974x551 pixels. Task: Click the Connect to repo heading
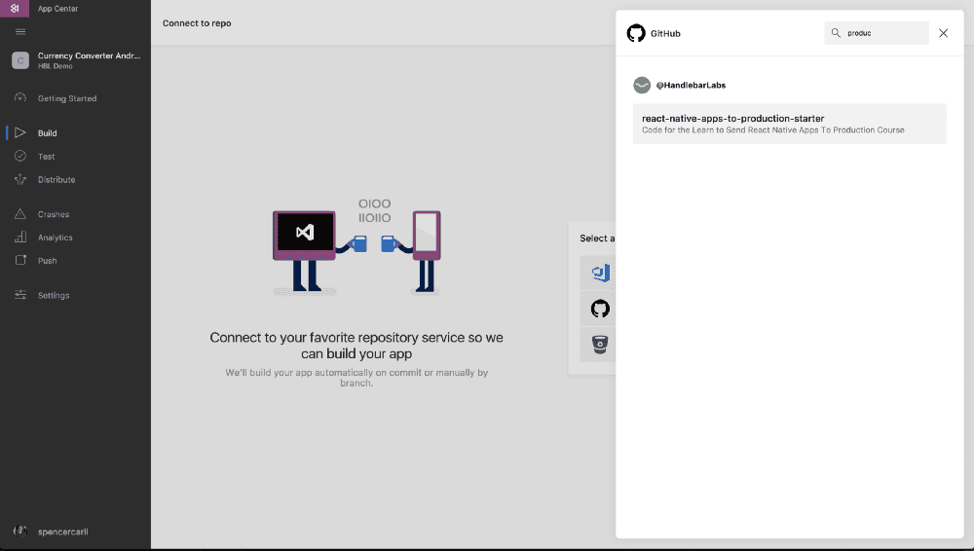[x=197, y=23]
